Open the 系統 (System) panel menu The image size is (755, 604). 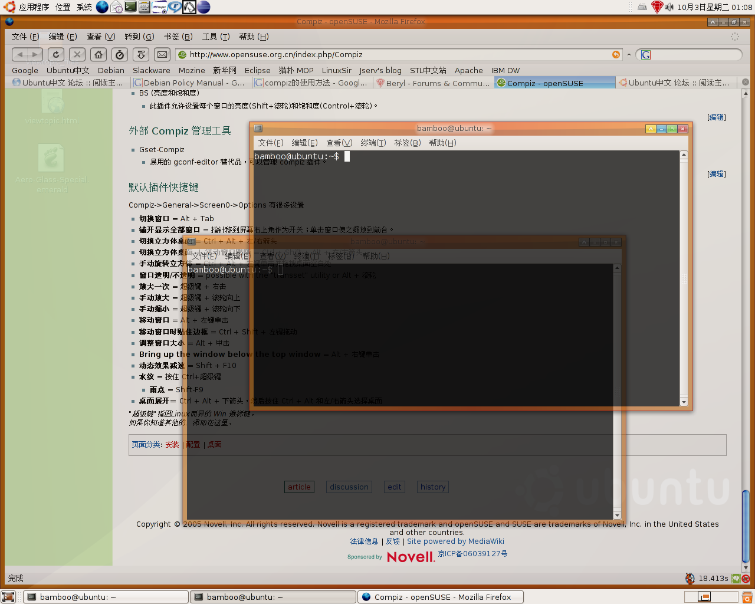pos(84,7)
